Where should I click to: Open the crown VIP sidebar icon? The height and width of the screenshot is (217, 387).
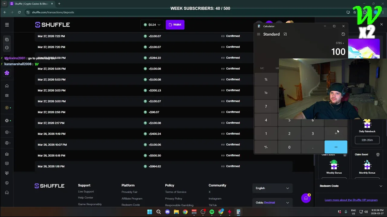coord(7,154)
